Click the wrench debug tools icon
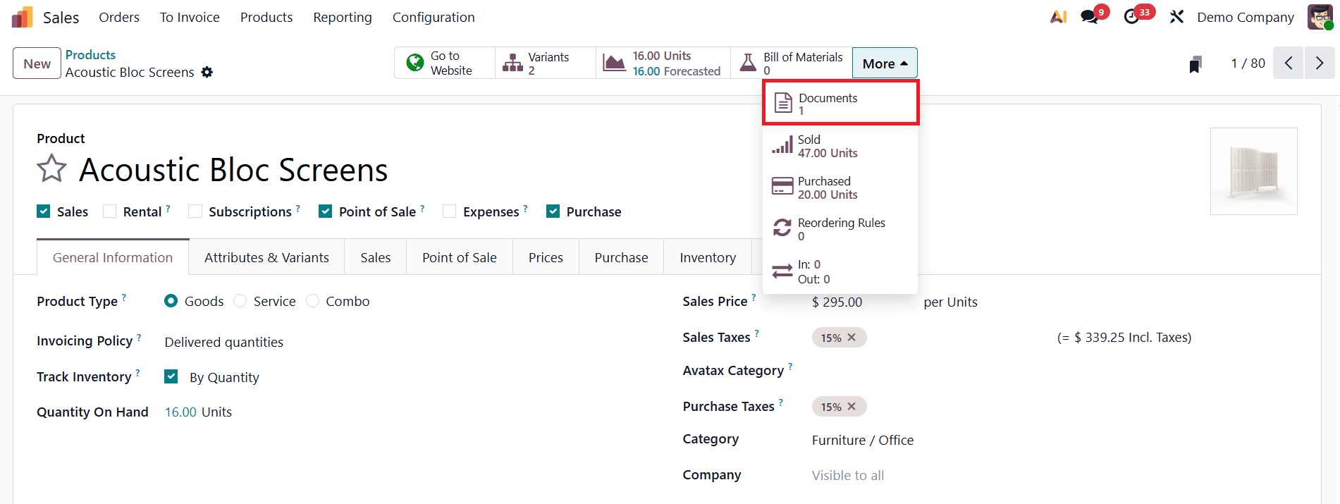 pyautogui.click(x=1176, y=17)
